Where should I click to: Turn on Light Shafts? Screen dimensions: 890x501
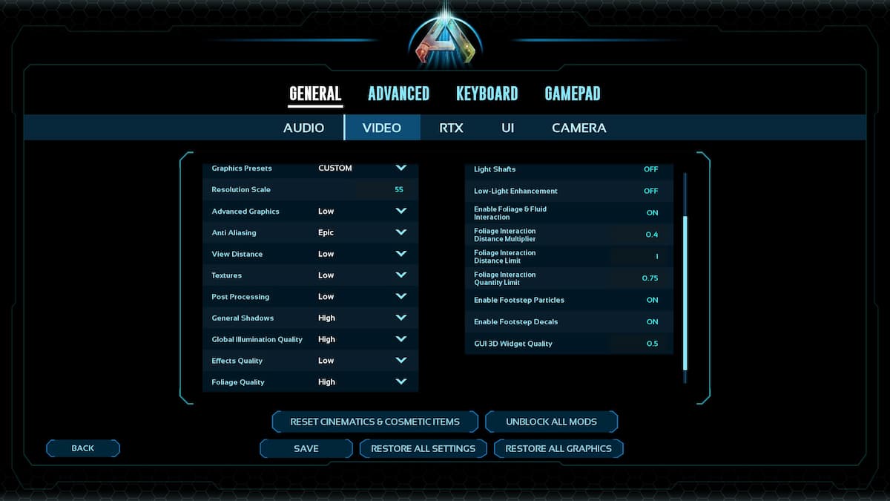pos(650,169)
